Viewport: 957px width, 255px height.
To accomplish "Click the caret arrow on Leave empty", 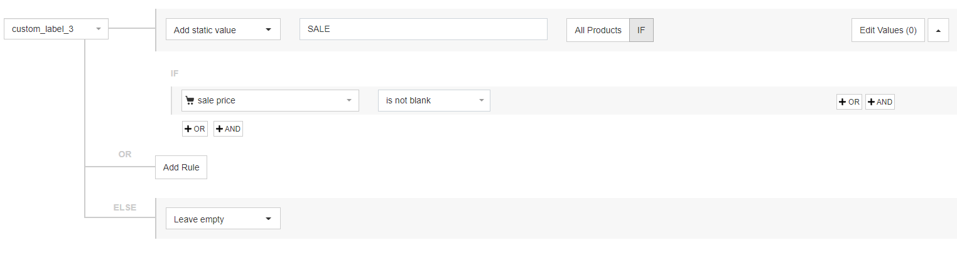I will [268, 219].
